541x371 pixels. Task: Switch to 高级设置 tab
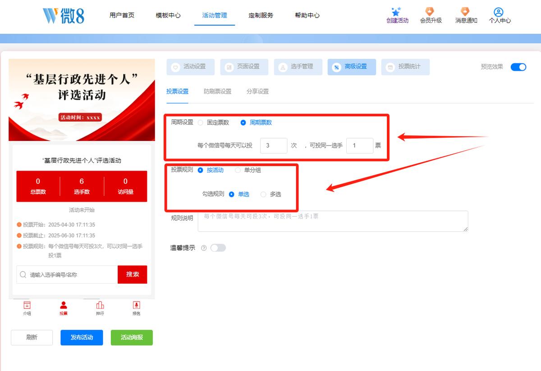coord(352,67)
